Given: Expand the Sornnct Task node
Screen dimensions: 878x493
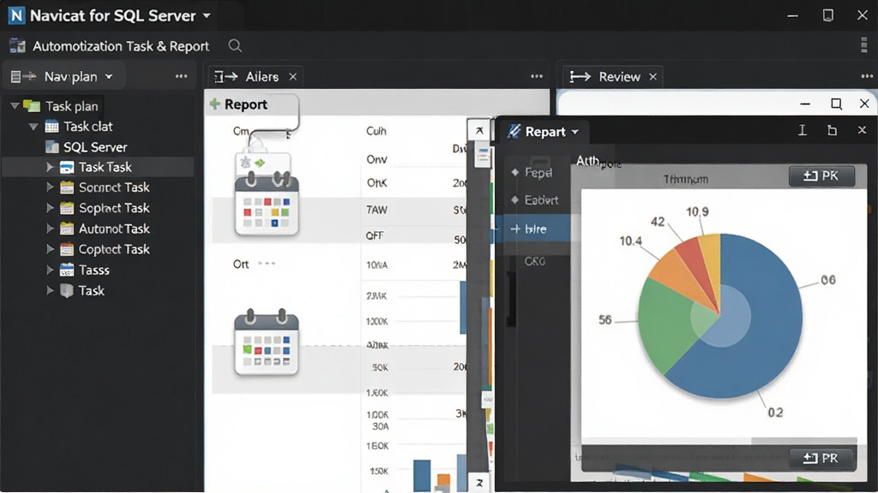Looking at the screenshot, I should [49, 187].
